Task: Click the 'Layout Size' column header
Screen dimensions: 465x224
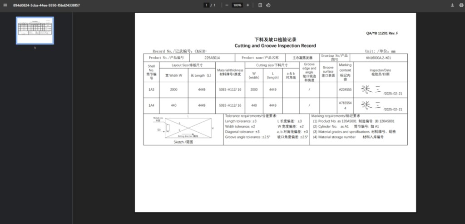Action: click(187, 65)
